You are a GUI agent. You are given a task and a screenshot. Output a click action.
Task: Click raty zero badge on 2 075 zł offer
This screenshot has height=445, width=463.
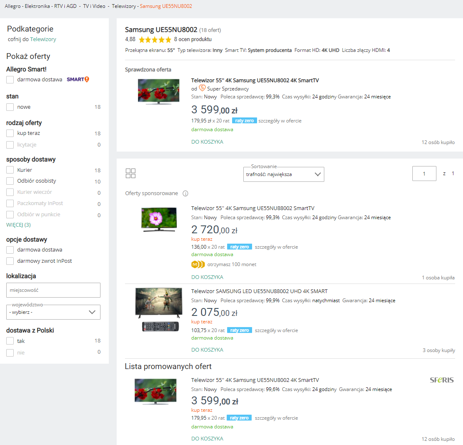coord(240,330)
